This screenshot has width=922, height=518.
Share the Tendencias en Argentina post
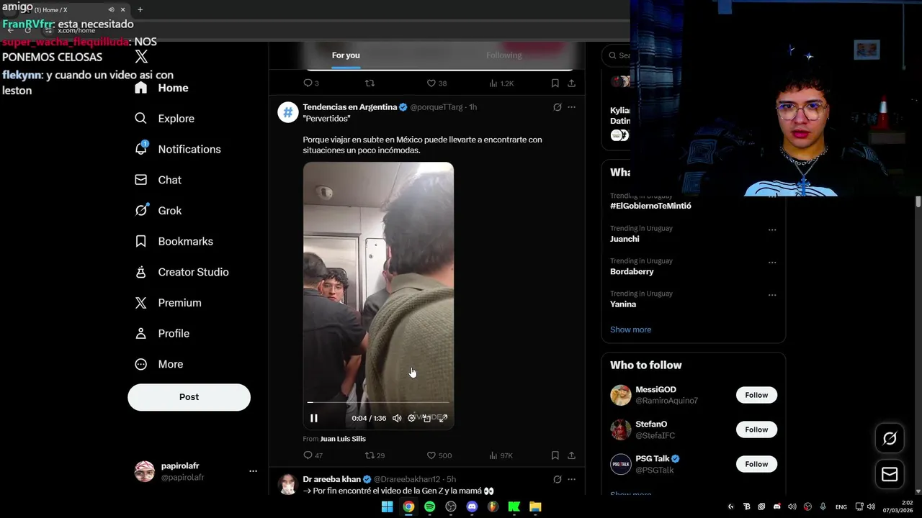tap(571, 455)
